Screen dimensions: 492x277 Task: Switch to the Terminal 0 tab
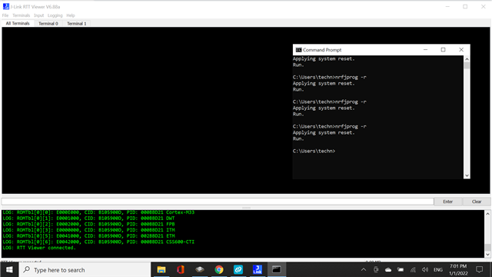(48, 24)
